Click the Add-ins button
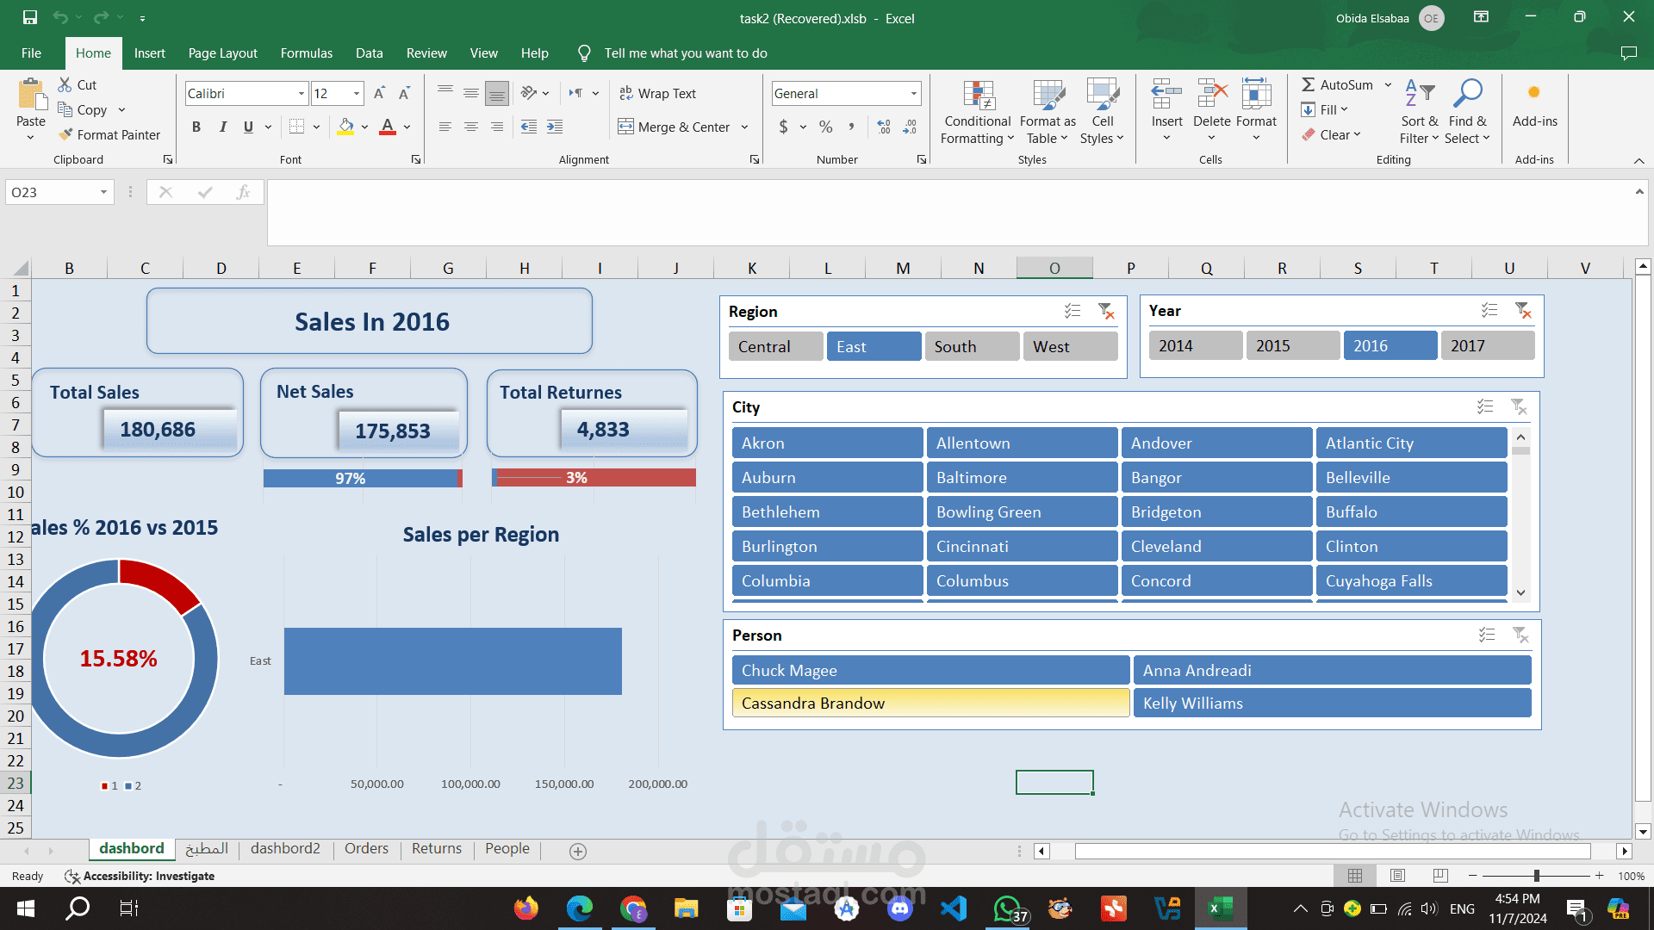 1534,105
